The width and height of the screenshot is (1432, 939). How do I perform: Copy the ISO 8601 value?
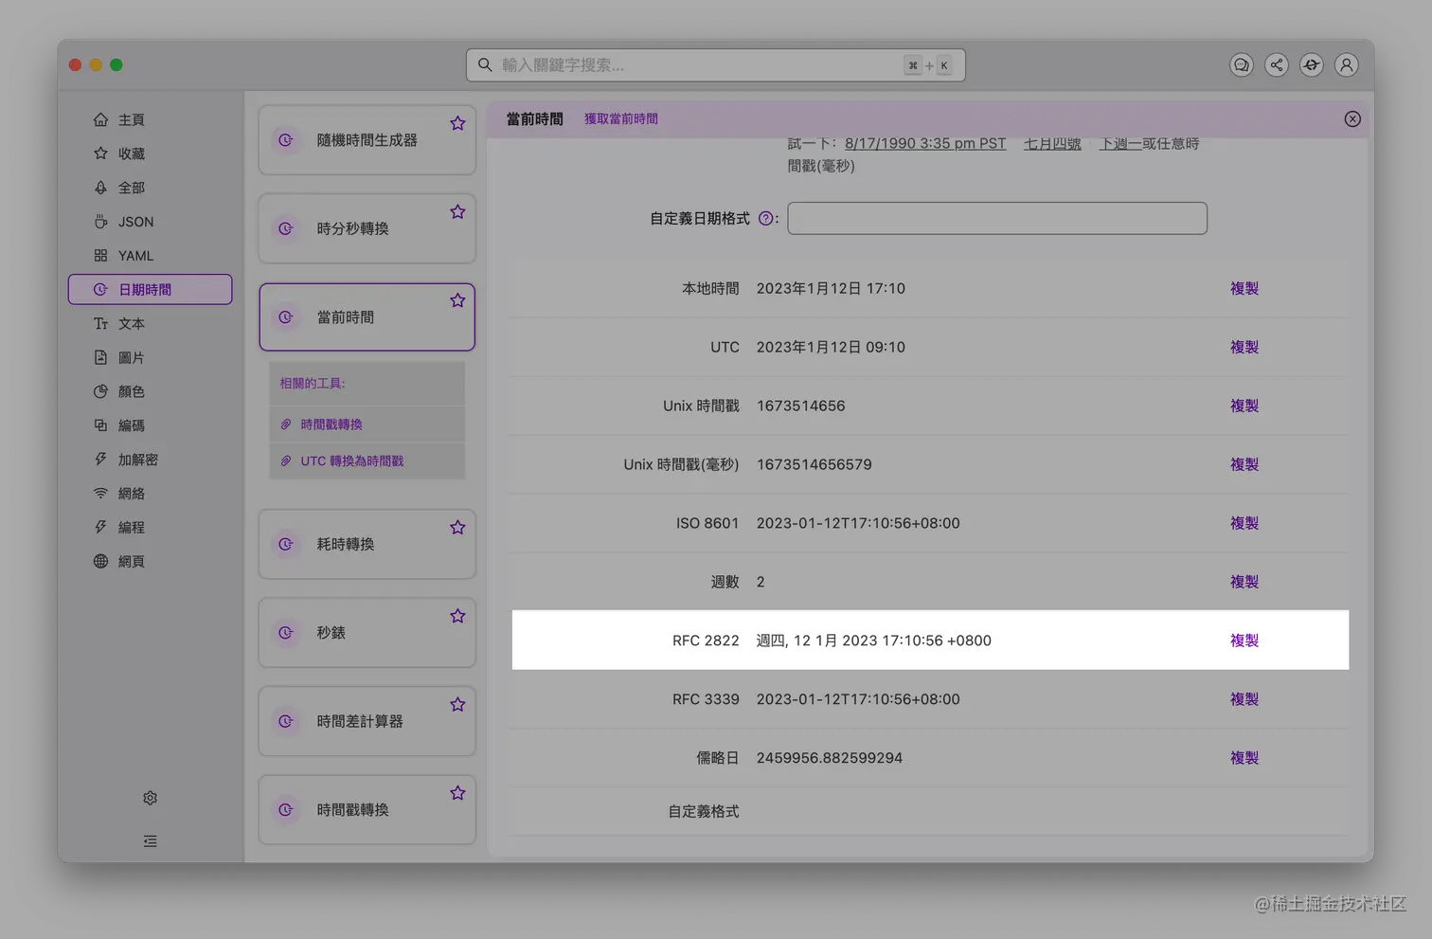point(1244,523)
